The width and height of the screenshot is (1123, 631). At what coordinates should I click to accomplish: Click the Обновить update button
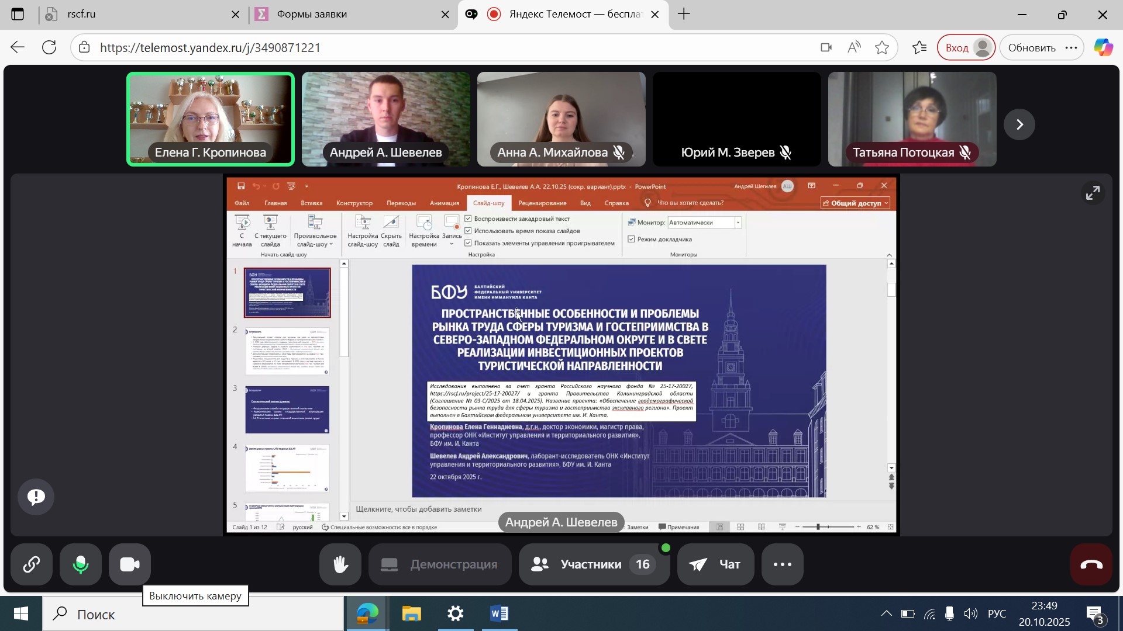coord(1031,48)
